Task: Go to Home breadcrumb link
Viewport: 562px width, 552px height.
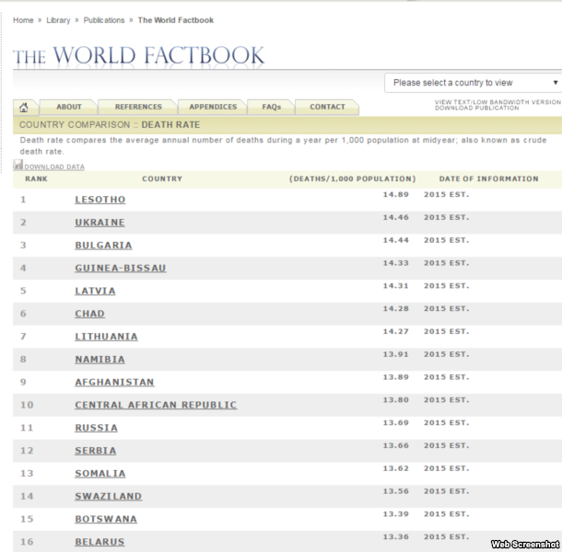Action: (x=23, y=20)
